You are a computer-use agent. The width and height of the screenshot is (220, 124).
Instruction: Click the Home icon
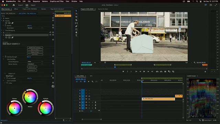pos(14,5)
